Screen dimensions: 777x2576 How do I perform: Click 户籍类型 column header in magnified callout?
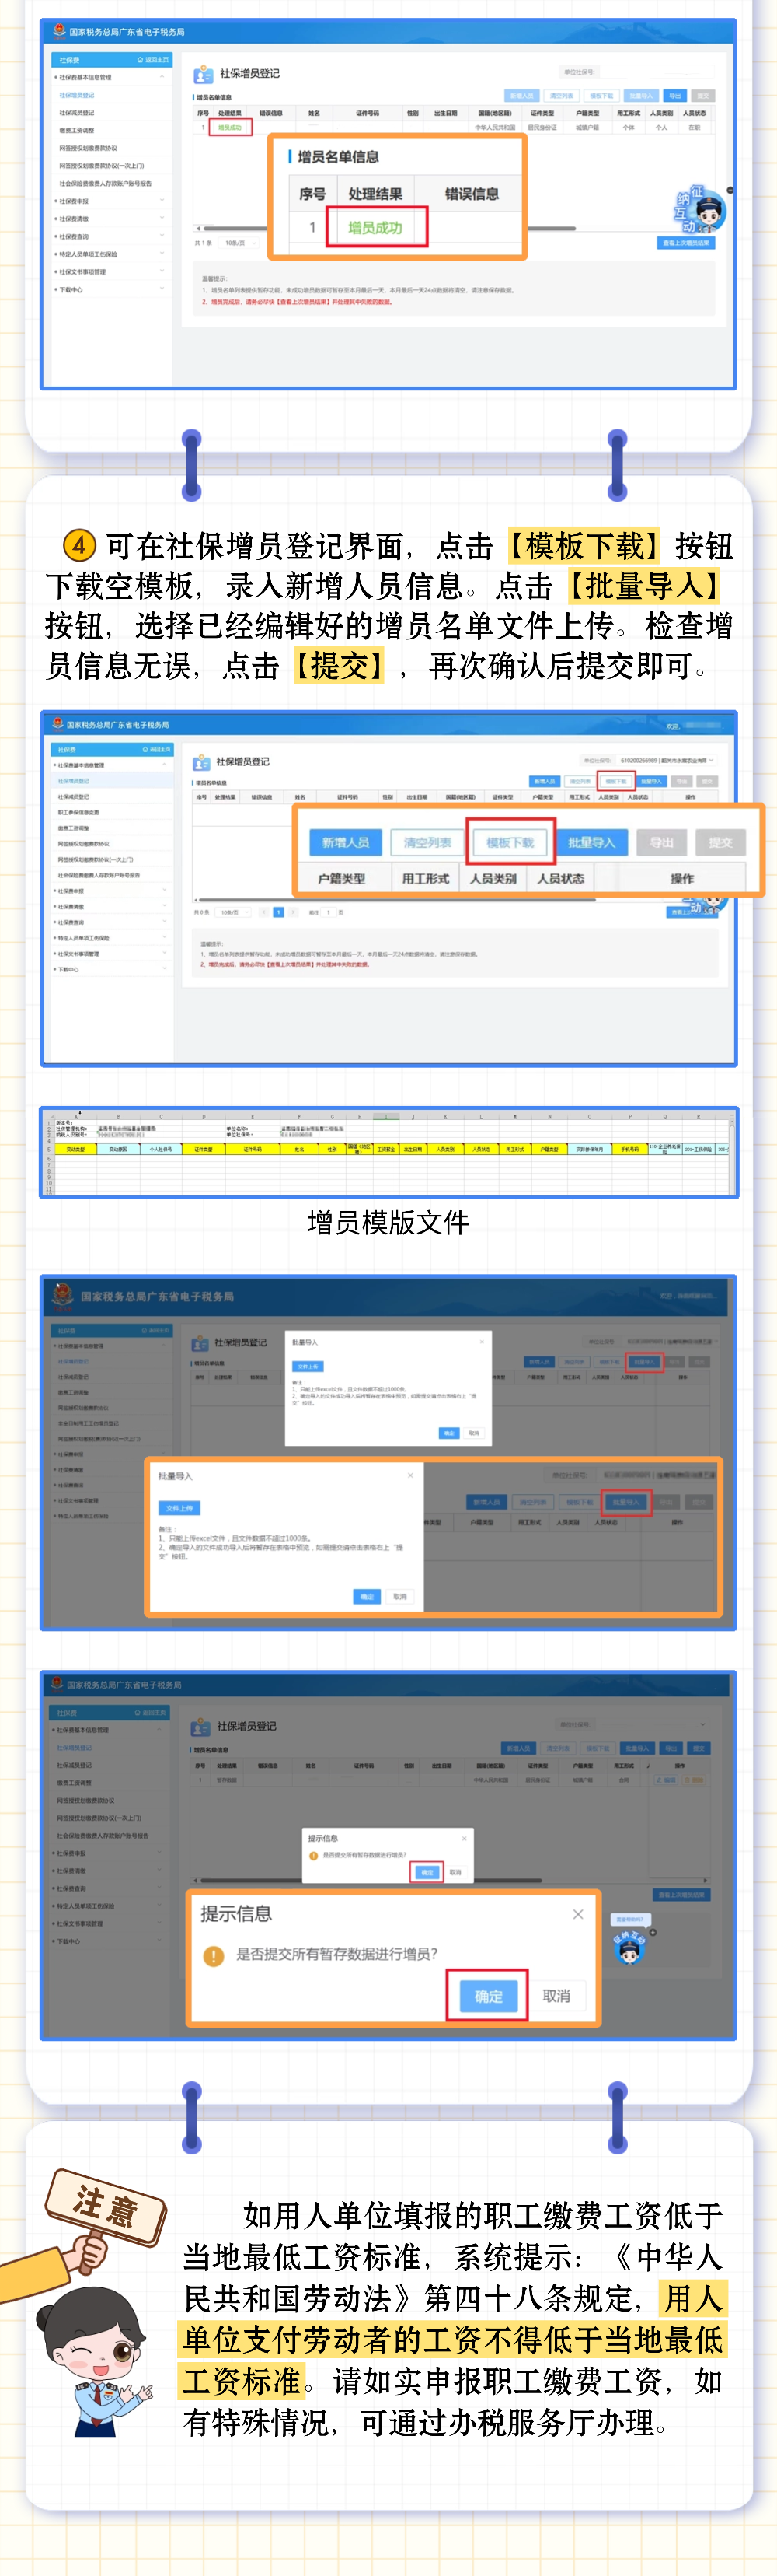[342, 879]
